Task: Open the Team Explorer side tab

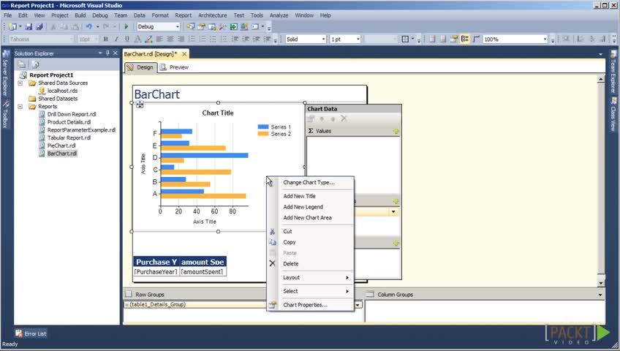Action: click(613, 72)
